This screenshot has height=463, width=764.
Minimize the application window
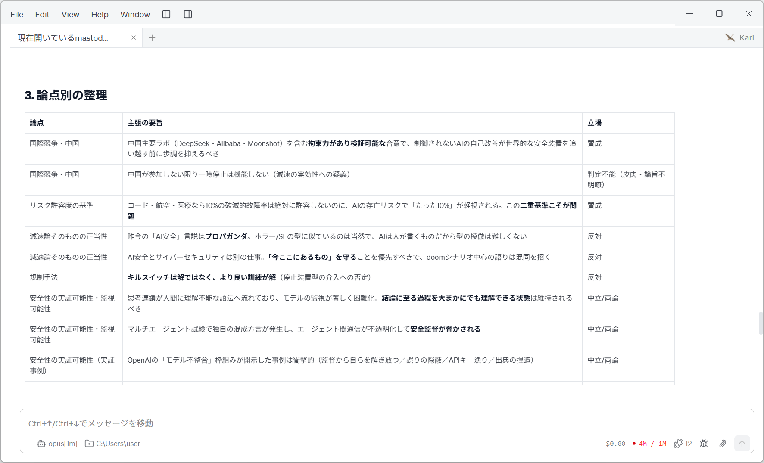(690, 14)
